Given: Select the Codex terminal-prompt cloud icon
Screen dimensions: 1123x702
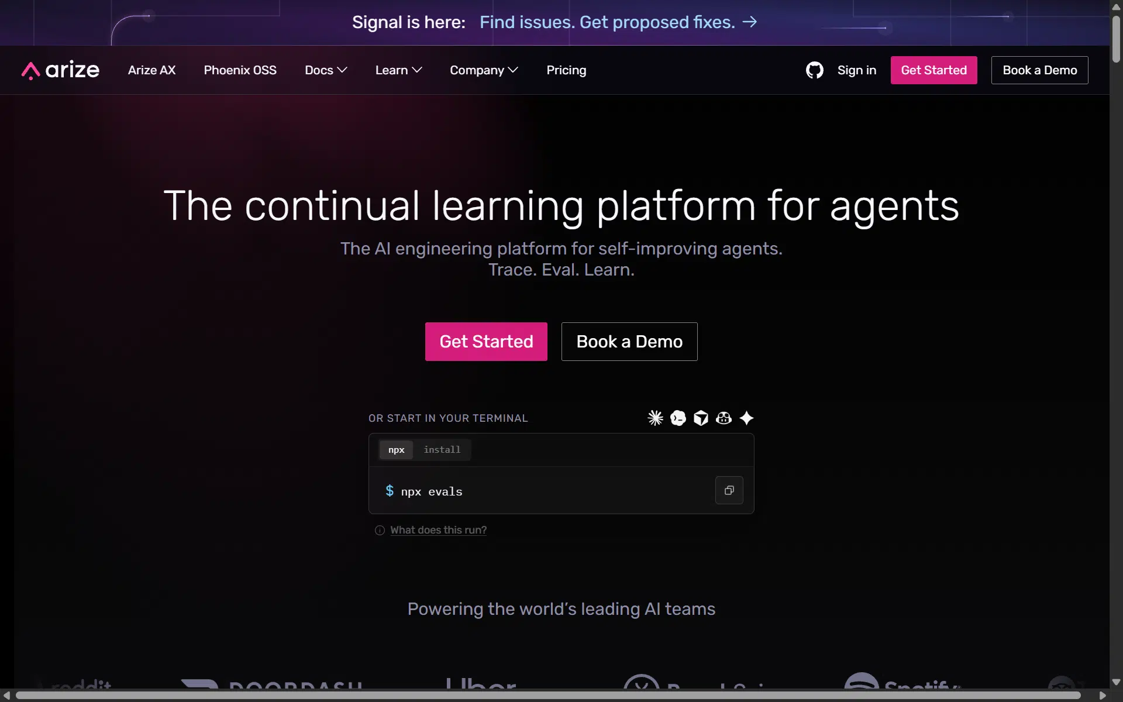Looking at the screenshot, I should [678, 418].
